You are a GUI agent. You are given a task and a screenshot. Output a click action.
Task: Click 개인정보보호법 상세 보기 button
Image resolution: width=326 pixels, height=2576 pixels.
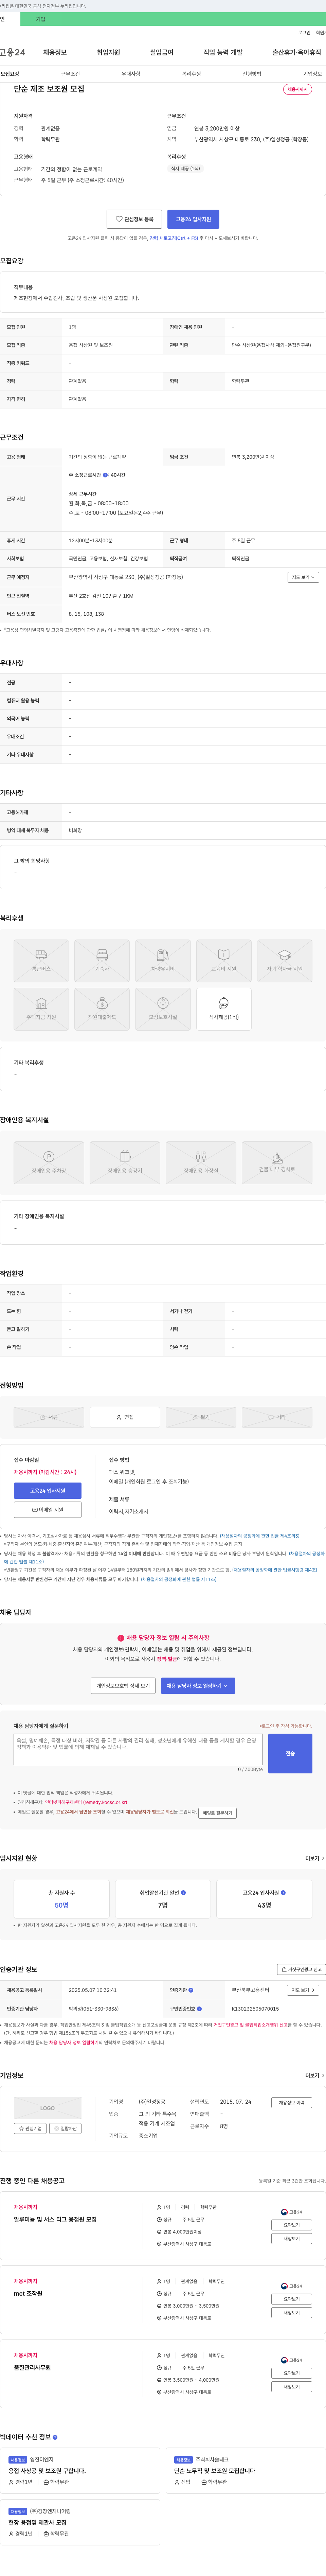123,1686
